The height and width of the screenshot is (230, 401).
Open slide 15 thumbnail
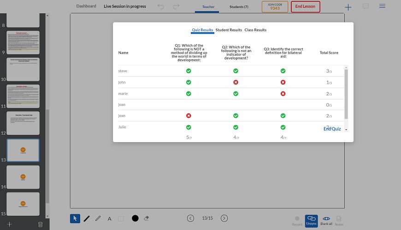pyautogui.click(x=23, y=204)
